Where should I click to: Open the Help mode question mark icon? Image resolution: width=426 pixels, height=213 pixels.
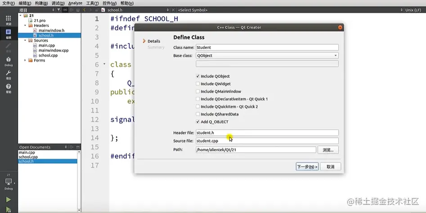tap(9, 87)
